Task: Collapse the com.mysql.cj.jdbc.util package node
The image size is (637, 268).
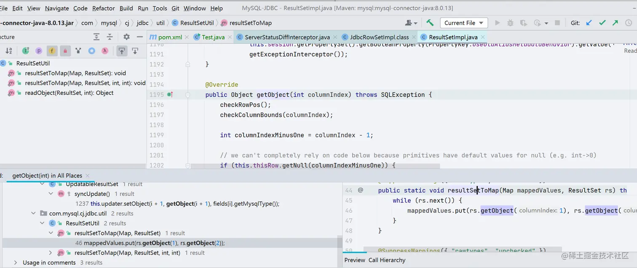Action: click(x=34, y=213)
